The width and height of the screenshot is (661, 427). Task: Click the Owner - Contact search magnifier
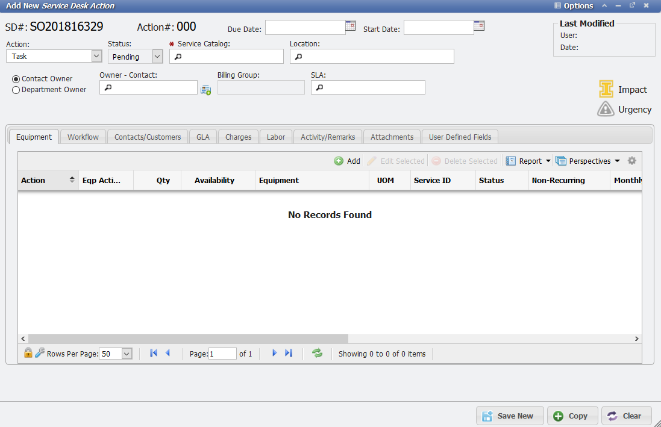pyautogui.click(x=108, y=88)
